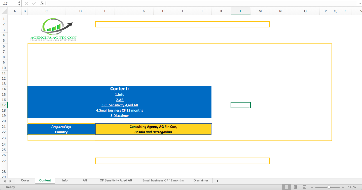Open the CF Sensitivity Aged AR tab
This screenshot has height=190, width=362.
(x=116, y=180)
